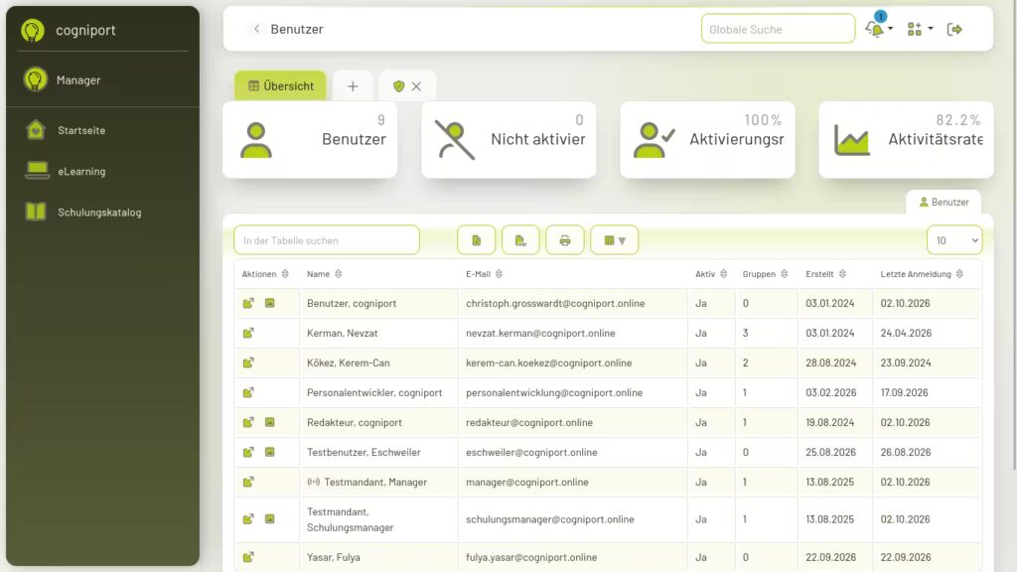Click the name Redakteur, cogniport

point(355,422)
